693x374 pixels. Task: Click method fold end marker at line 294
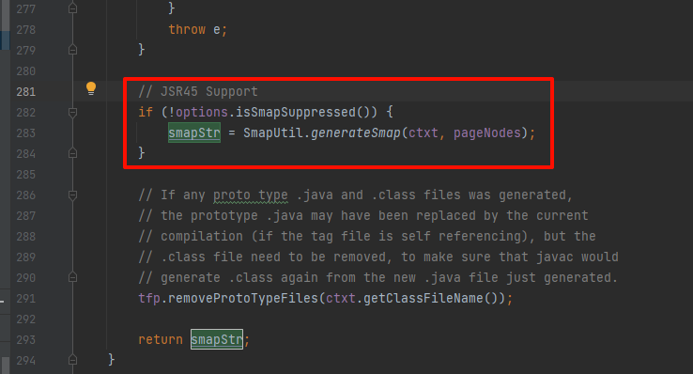73,360
